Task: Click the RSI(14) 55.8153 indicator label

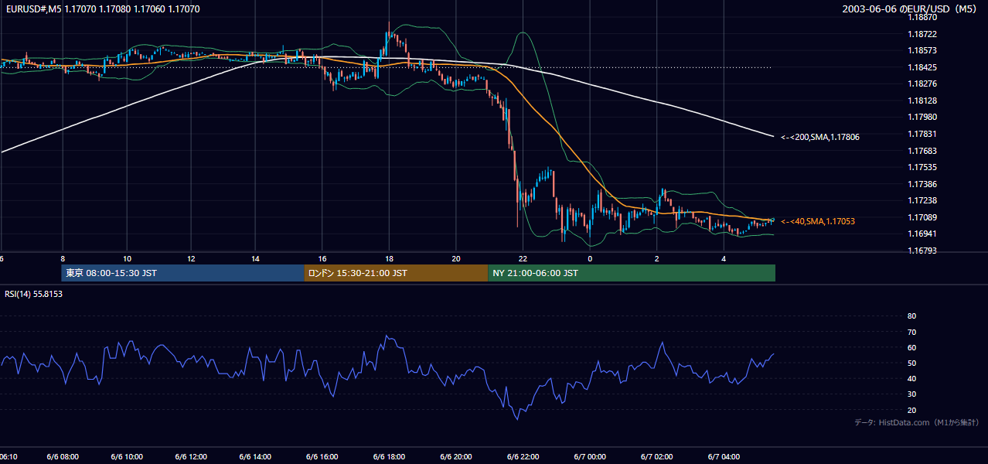Action: (x=33, y=294)
